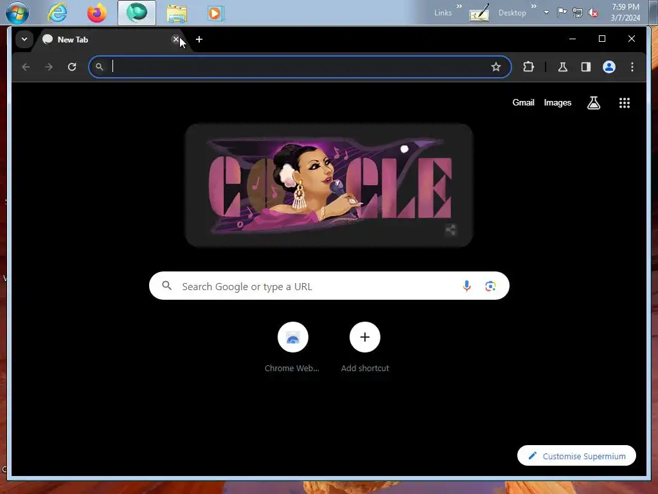Viewport: 658px width, 494px height.
Task: Open Windows Explorer from taskbar
Action: click(177, 13)
